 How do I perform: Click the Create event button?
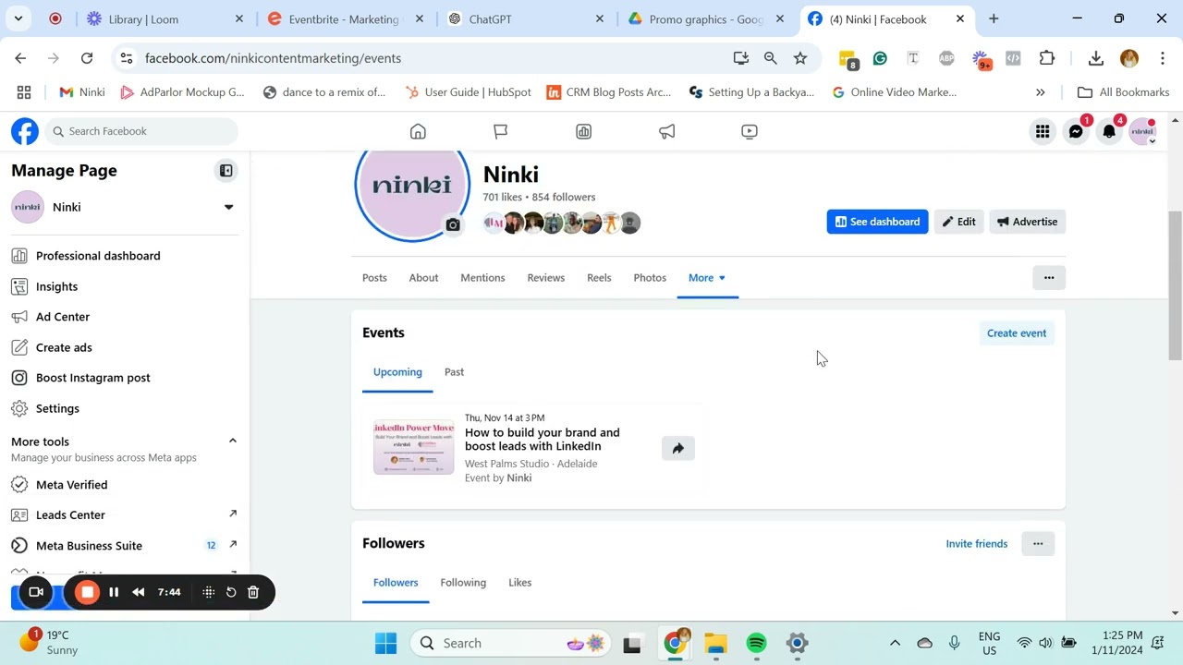pos(1017,333)
